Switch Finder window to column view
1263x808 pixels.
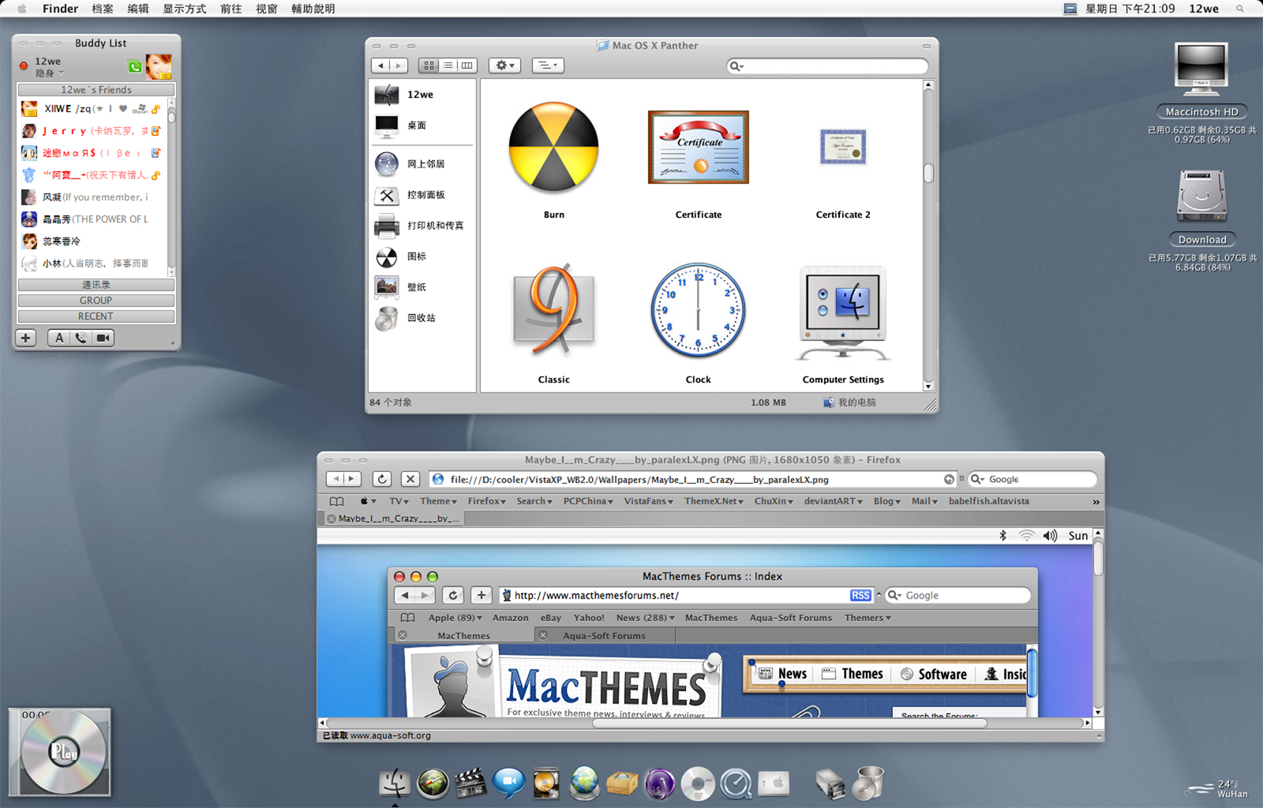click(x=467, y=65)
